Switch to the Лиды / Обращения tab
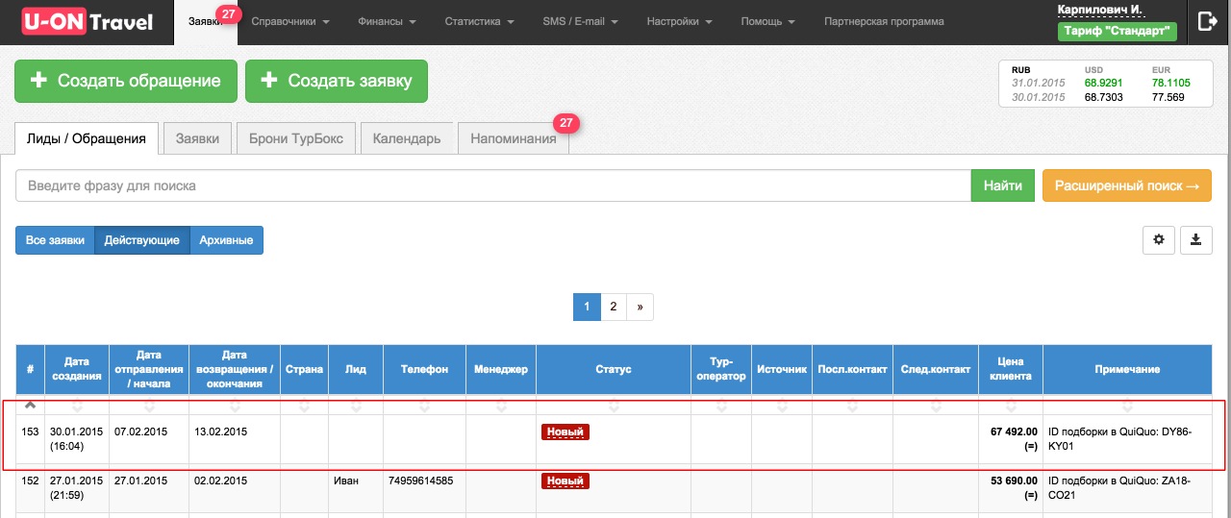 (87, 138)
